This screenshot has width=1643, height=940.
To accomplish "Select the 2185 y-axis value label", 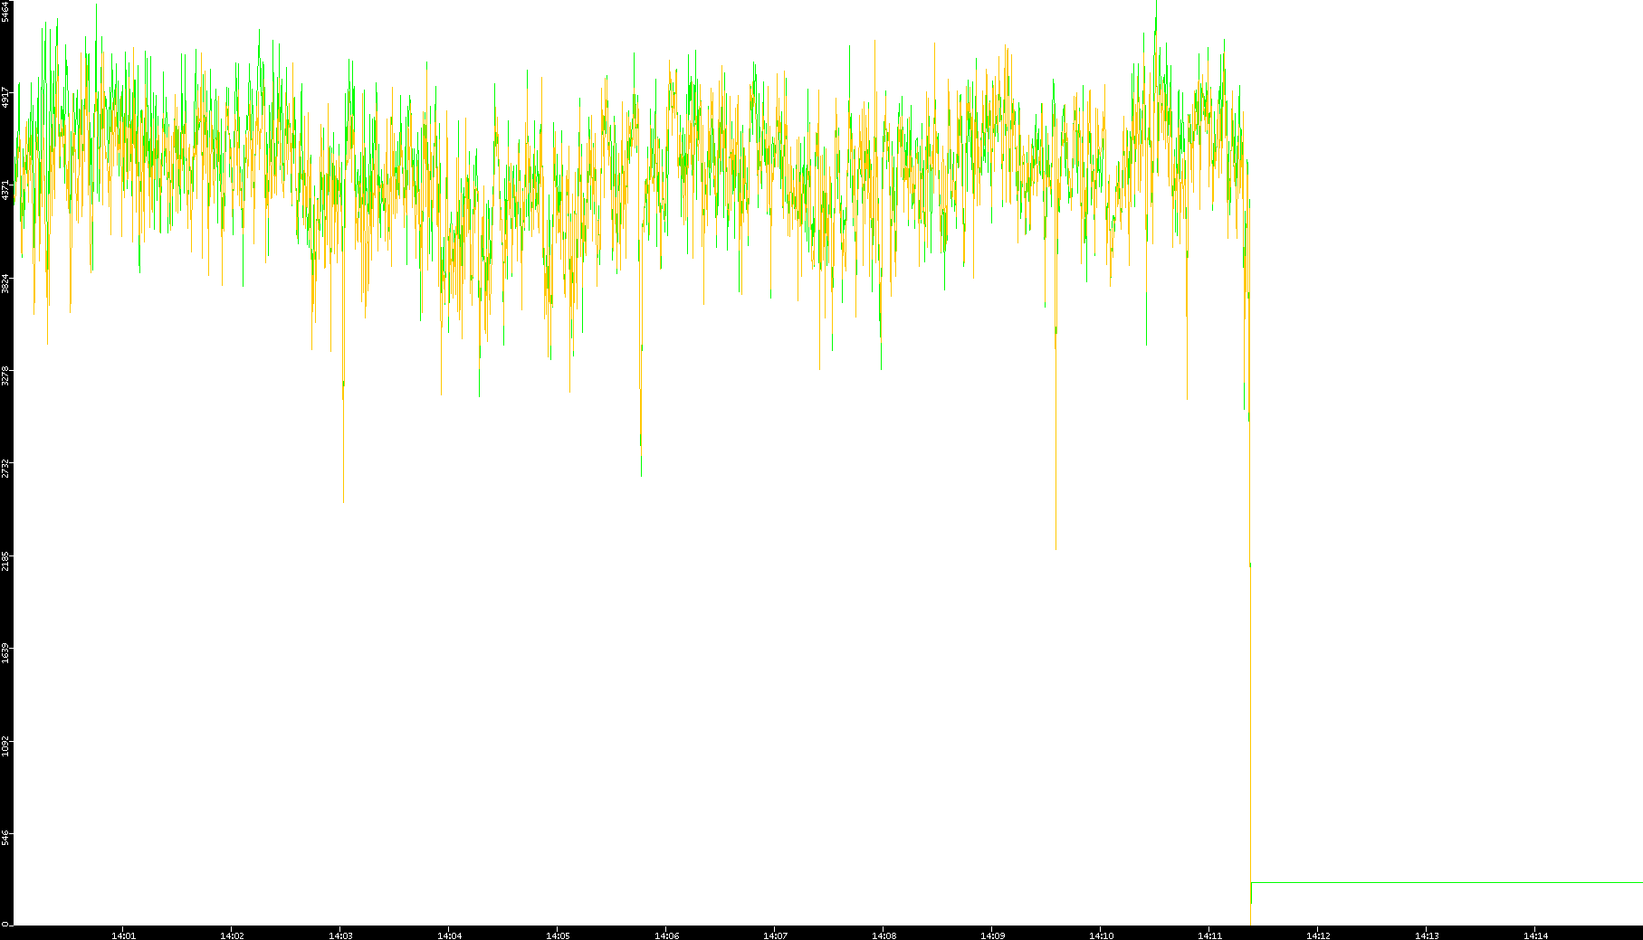I will pyautogui.click(x=5, y=561).
